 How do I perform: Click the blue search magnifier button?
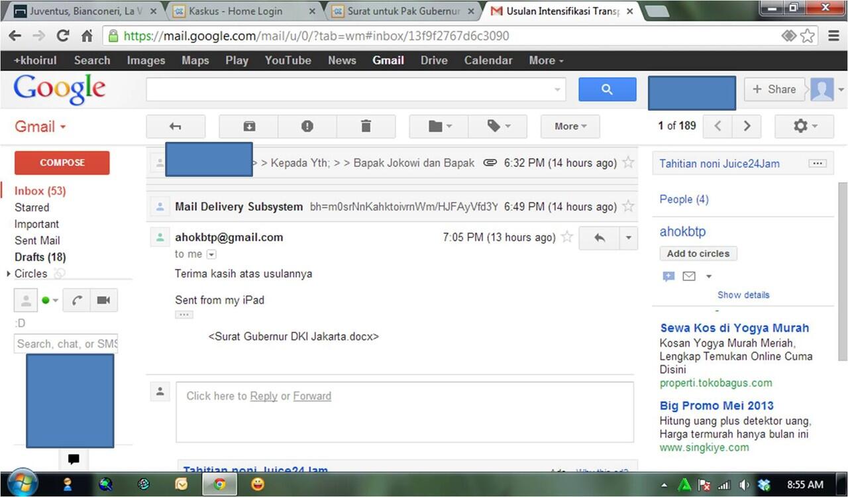click(x=608, y=89)
